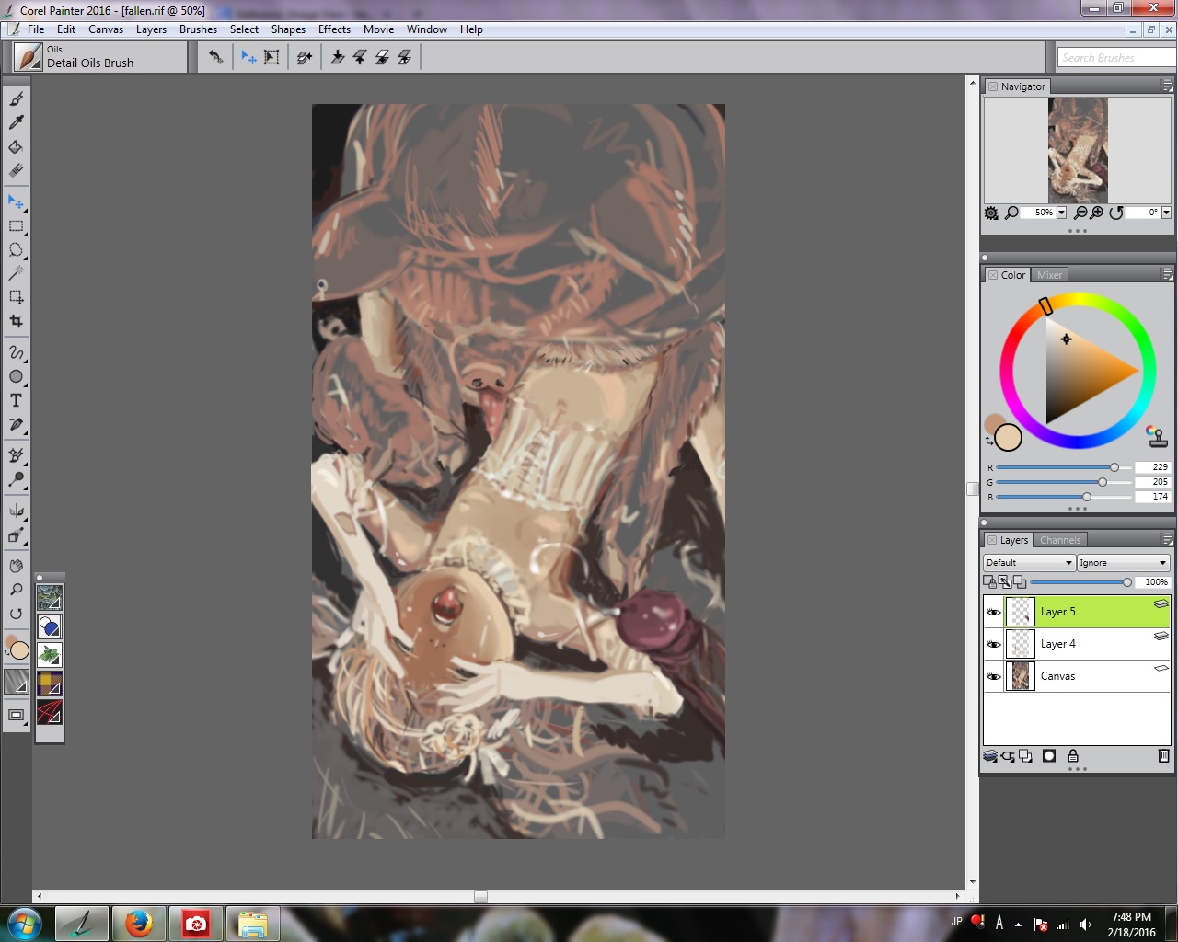Select the Mirror Painting tool
This screenshot has width=1178, height=942.
[x=16, y=511]
